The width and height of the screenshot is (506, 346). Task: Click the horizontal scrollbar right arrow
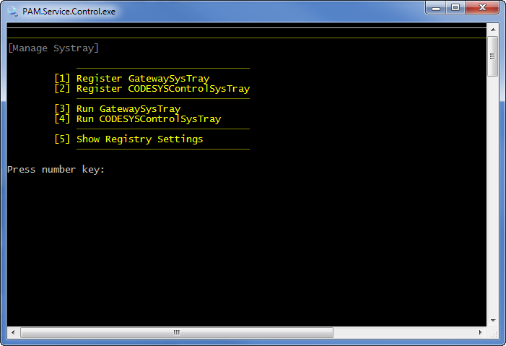(x=480, y=332)
